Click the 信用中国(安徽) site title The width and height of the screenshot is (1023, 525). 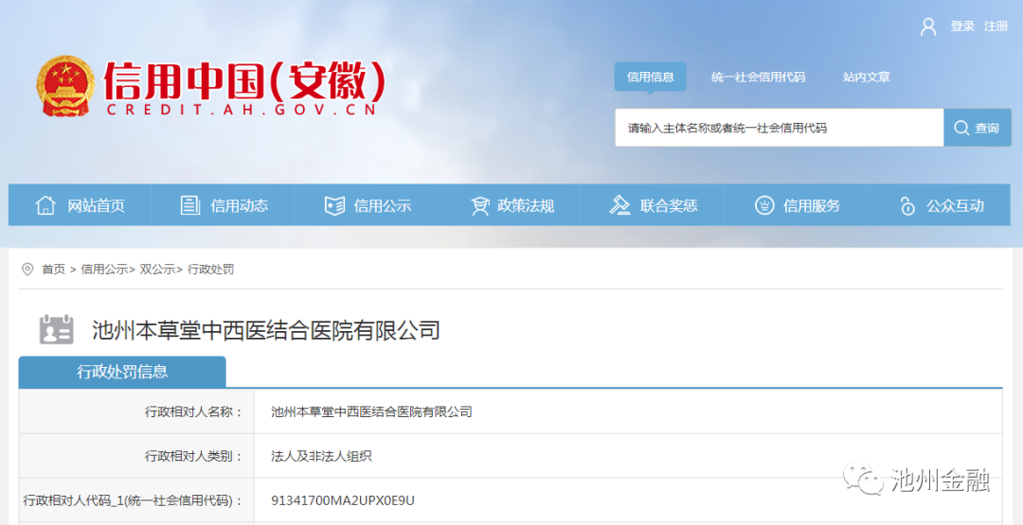[x=245, y=79]
